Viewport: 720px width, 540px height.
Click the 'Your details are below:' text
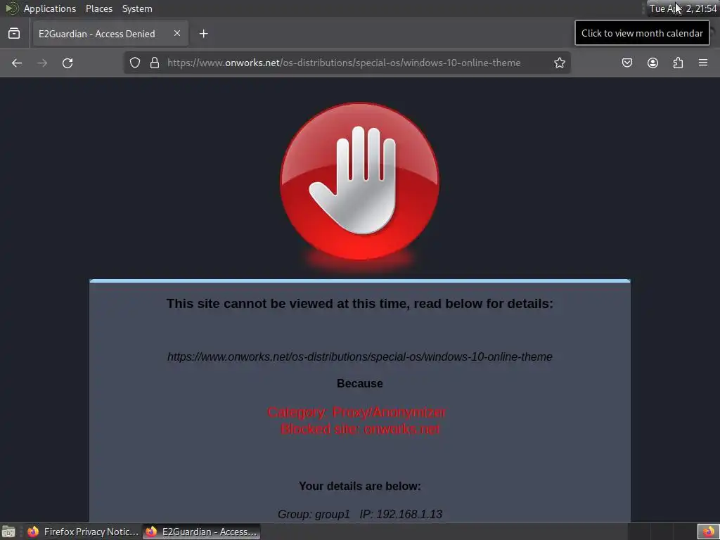tap(359, 486)
